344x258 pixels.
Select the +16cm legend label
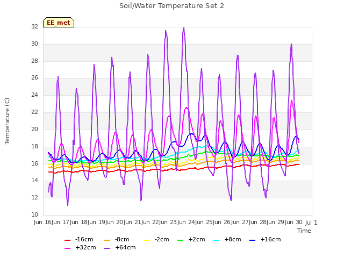tap(270, 239)
